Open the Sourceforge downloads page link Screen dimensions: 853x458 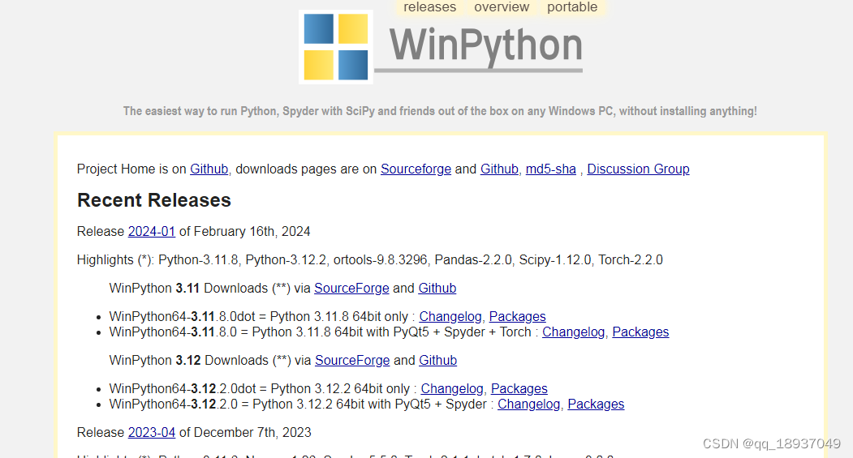pyautogui.click(x=416, y=169)
